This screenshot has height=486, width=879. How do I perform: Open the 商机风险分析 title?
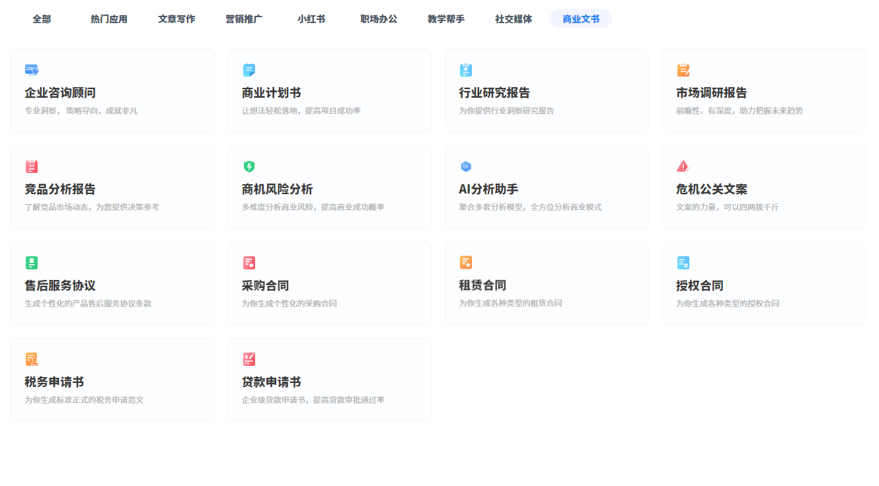(278, 190)
